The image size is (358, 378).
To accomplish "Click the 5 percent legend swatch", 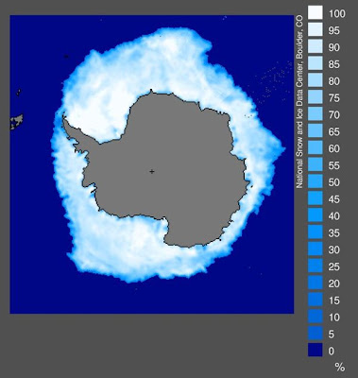I will tap(315, 333).
